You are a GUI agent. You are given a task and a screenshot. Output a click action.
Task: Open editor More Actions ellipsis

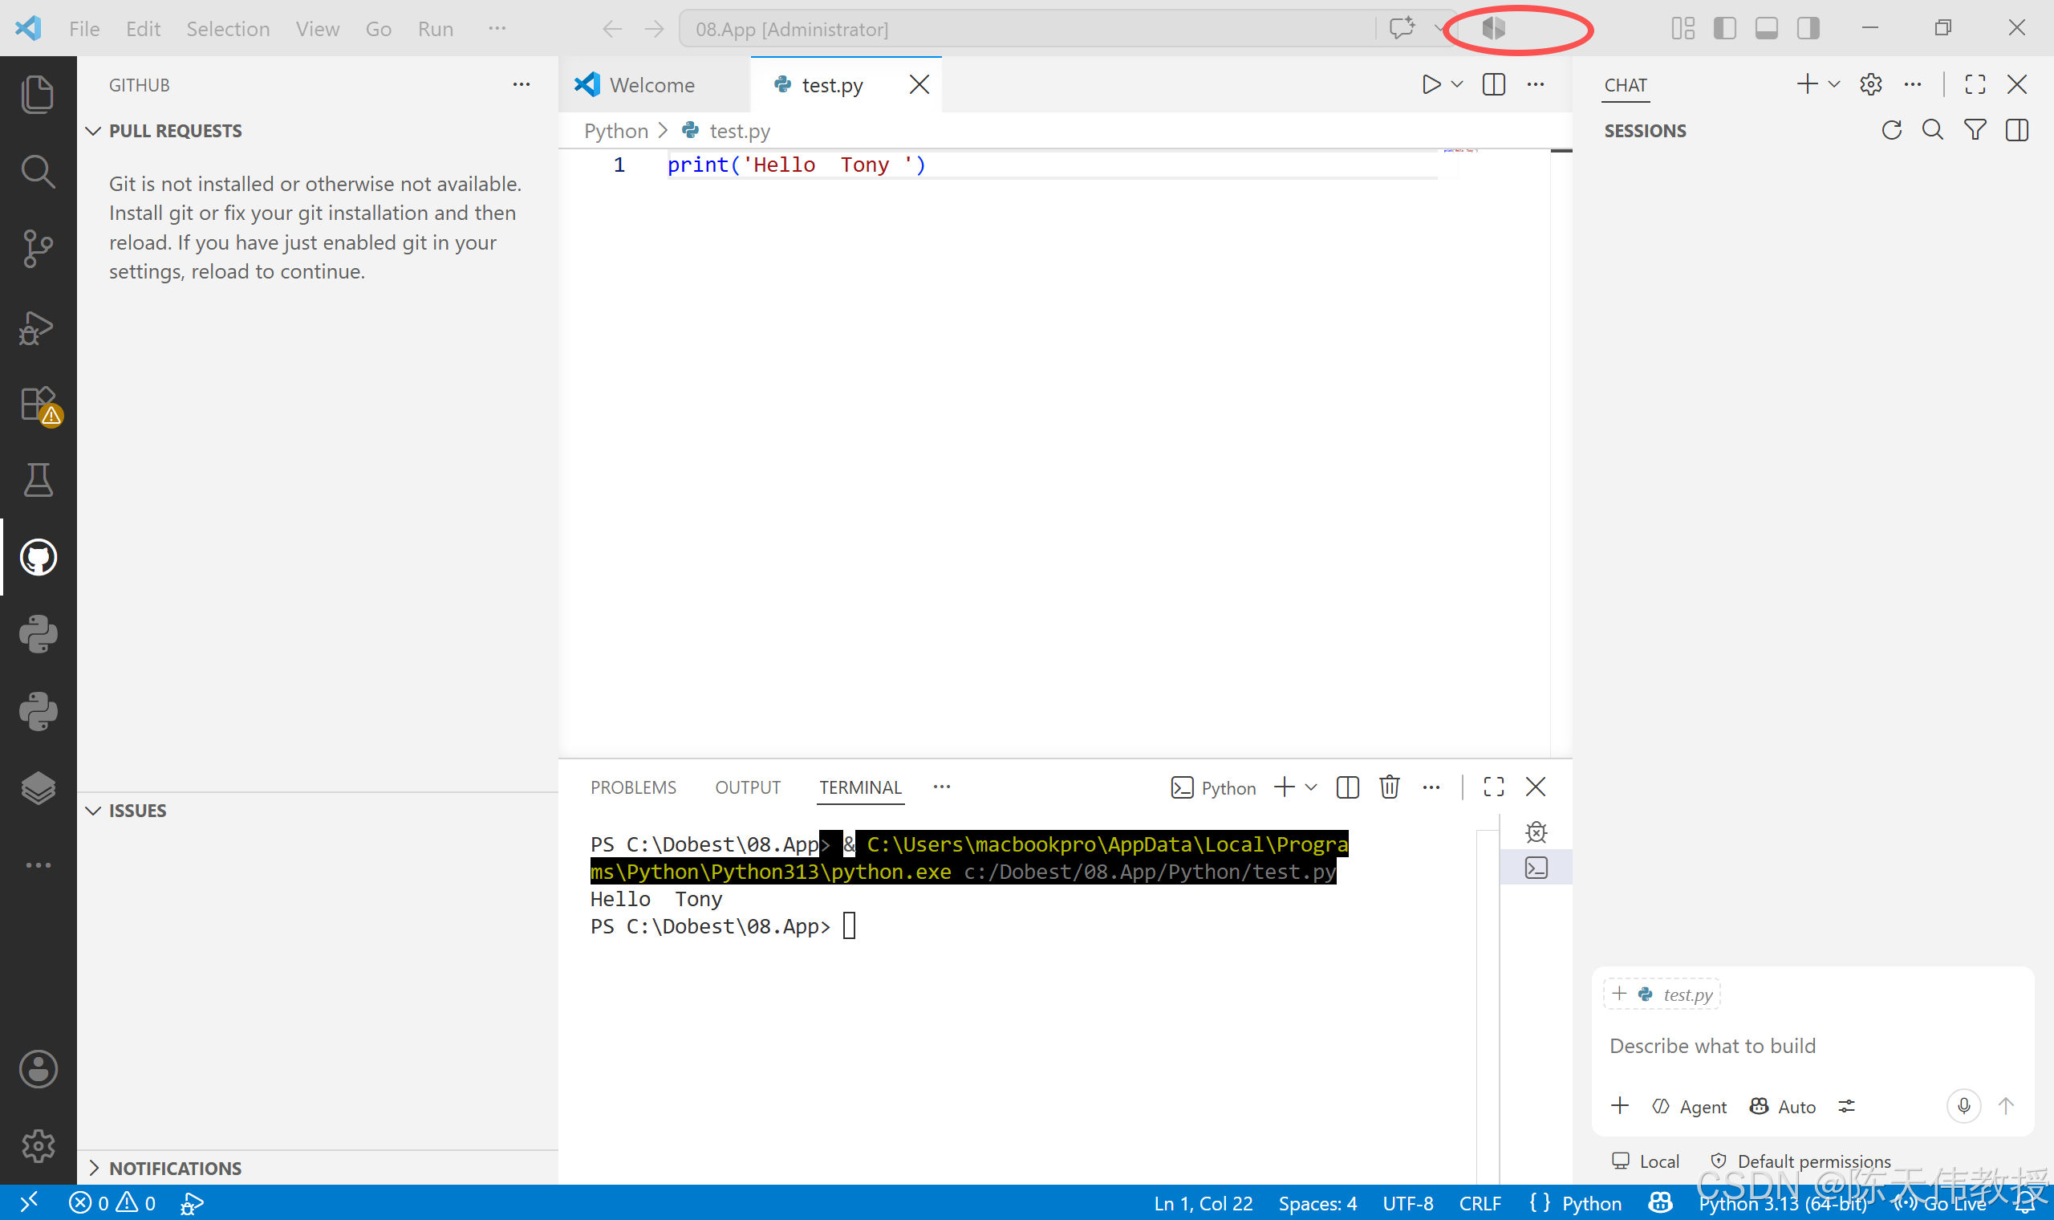[1536, 84]
